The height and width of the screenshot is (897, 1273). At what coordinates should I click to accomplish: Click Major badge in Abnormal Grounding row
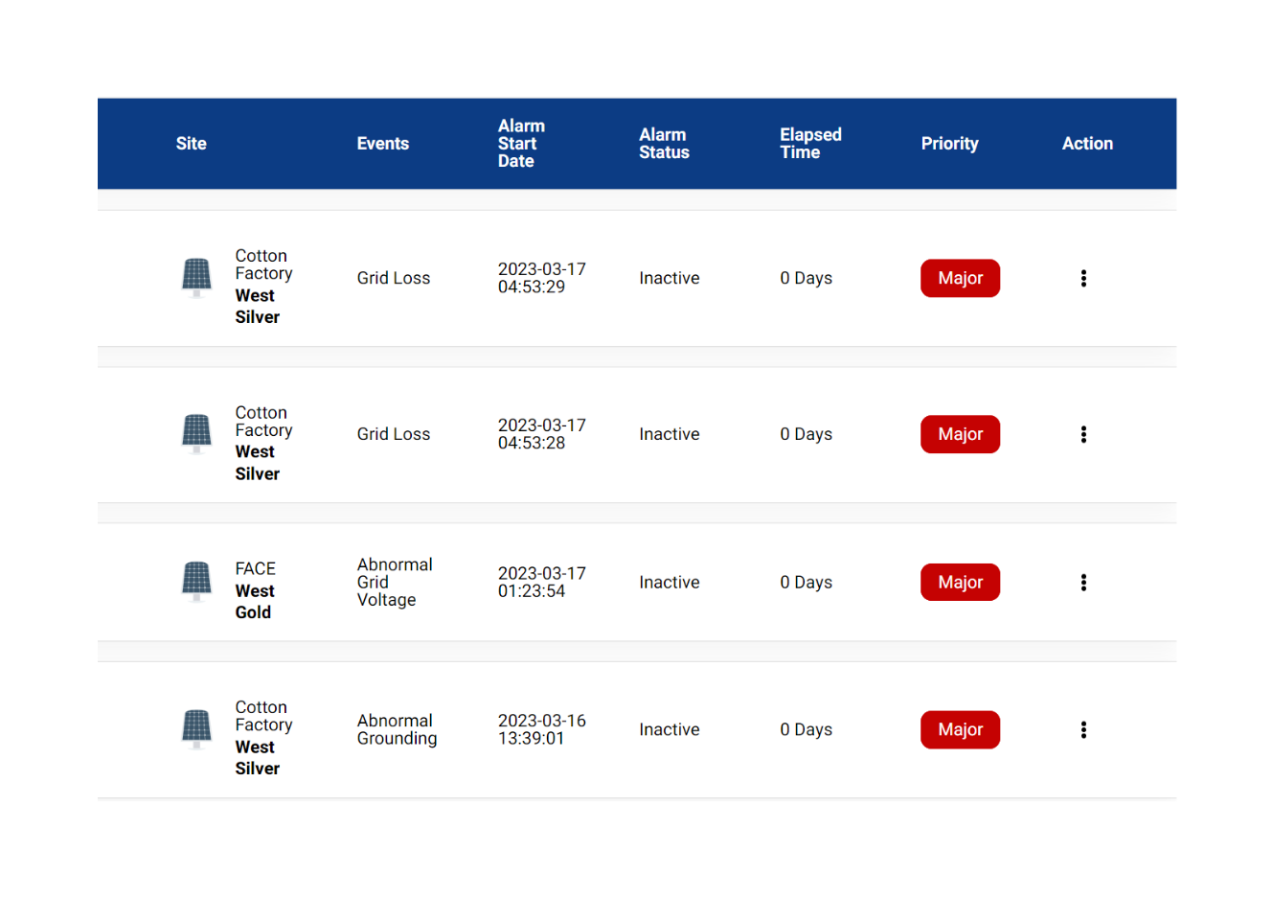pos(960,729)
